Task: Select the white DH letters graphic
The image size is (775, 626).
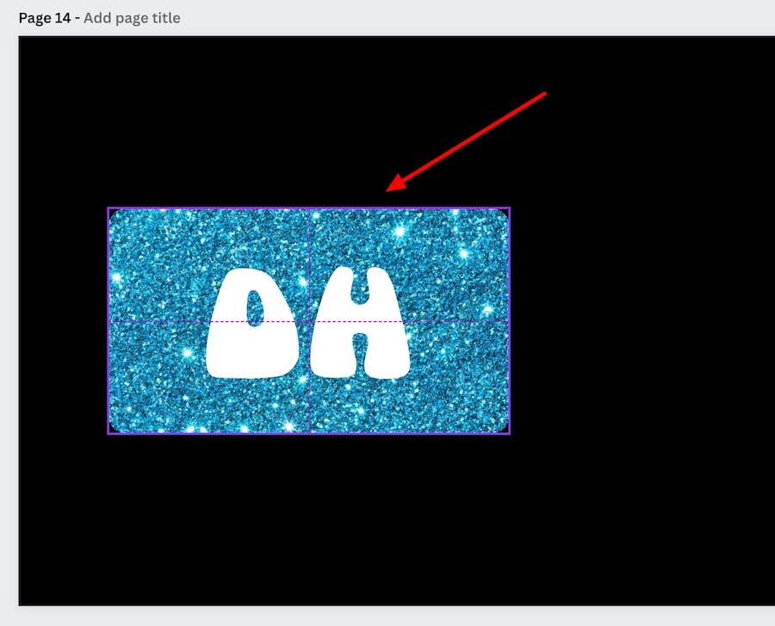Action: click(x=308, y=323)
